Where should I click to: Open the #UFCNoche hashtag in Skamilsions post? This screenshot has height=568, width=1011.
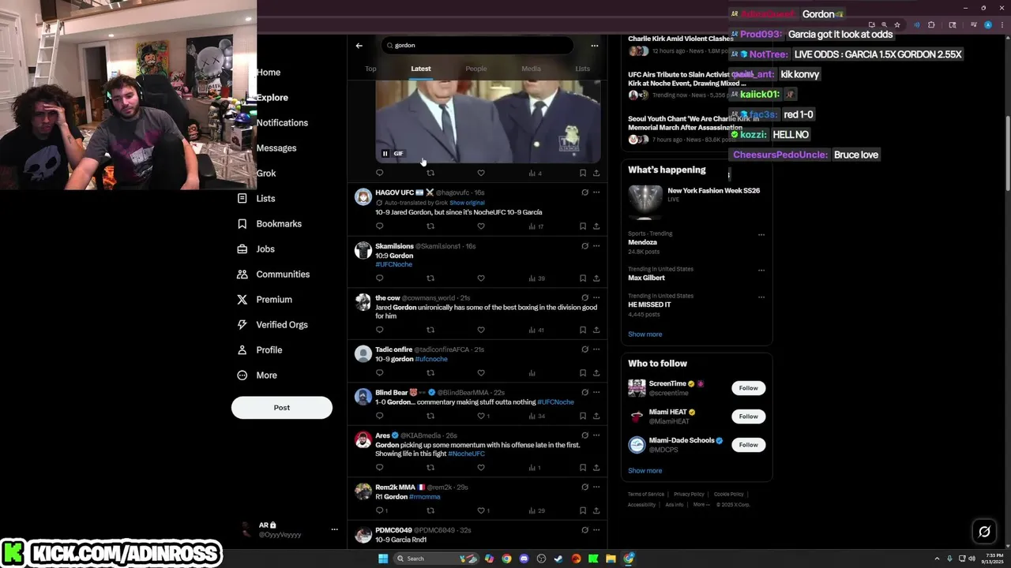click(394, 265)
